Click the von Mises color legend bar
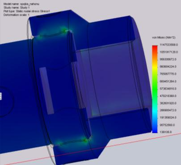The image size is (181, 165). [x=155, y=89]
